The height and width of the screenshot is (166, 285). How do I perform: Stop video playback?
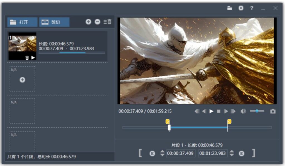pyautogui.click(x=219, y=111)
